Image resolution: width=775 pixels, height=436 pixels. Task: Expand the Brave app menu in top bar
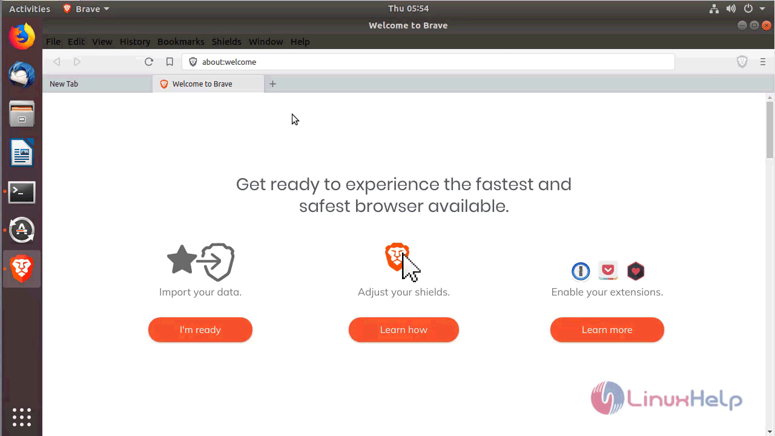click(87, 8)
